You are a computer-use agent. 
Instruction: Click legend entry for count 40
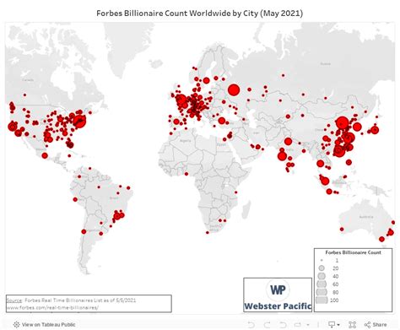(x=327, y=276)
